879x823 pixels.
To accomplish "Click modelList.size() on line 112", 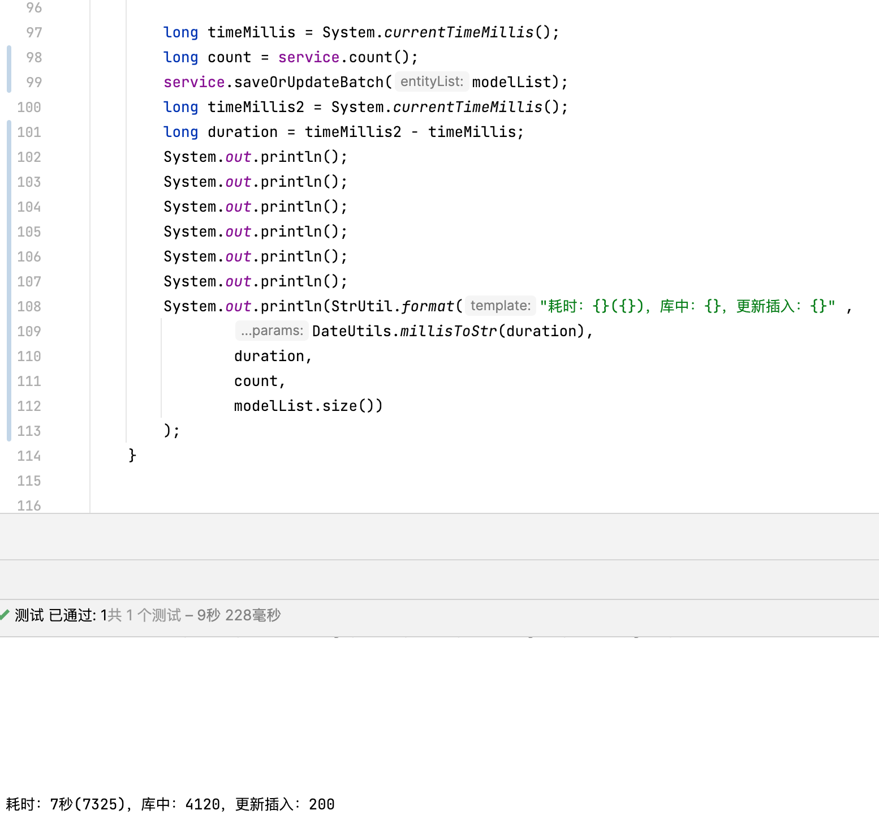I will (x=308, y=405).
